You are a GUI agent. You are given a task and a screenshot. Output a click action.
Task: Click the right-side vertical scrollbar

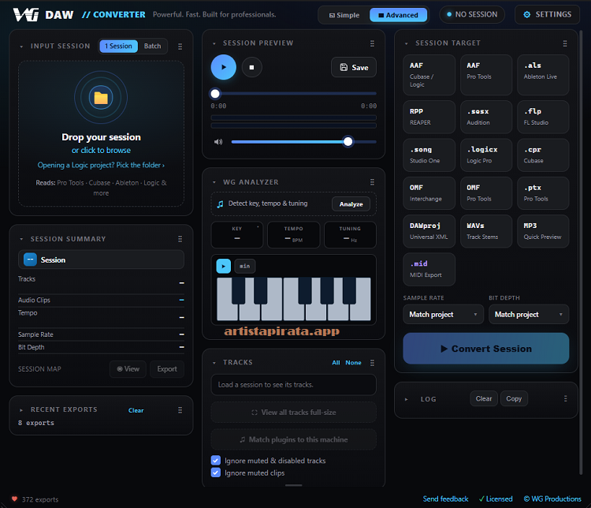(581, 253)
